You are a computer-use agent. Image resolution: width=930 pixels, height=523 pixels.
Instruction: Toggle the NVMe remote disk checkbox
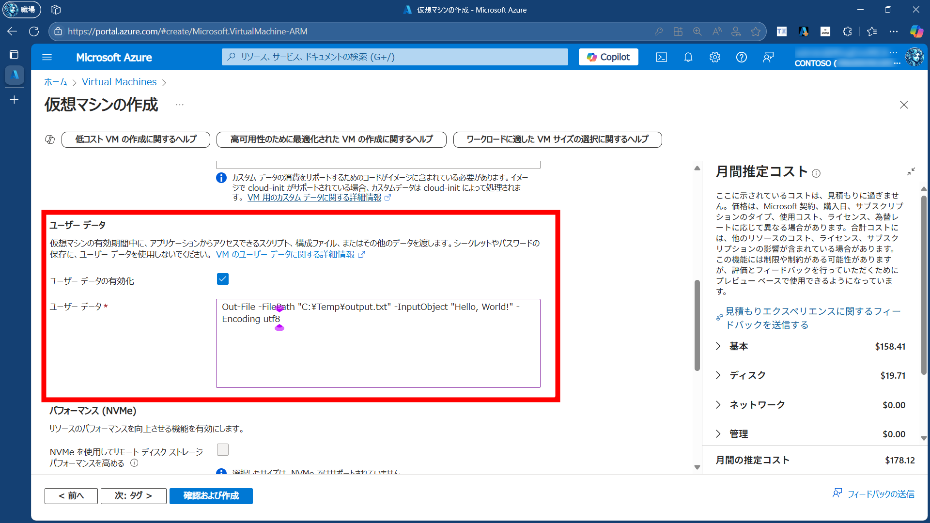click(x=223, y=450)
